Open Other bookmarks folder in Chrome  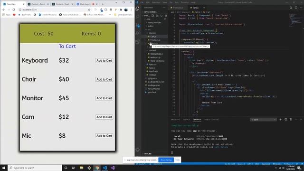(123, 15)
